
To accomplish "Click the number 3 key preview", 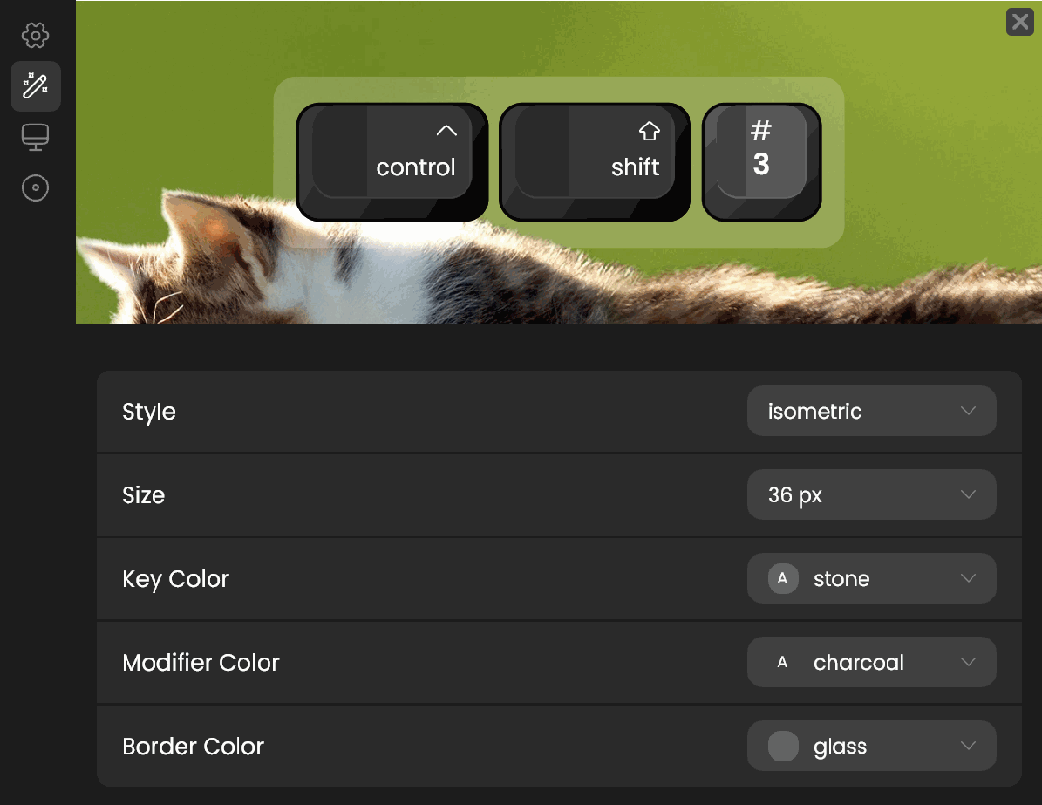I will point(762,162).
